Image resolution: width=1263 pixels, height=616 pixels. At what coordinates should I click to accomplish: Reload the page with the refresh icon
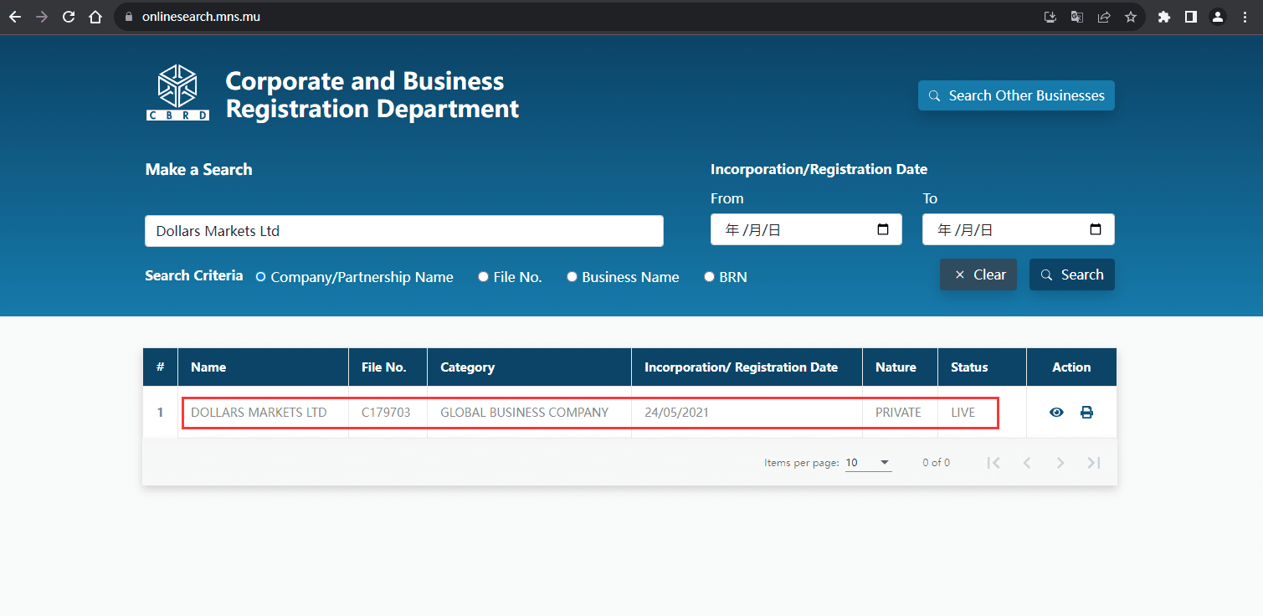pyautogui.click(x=69, y=17)
